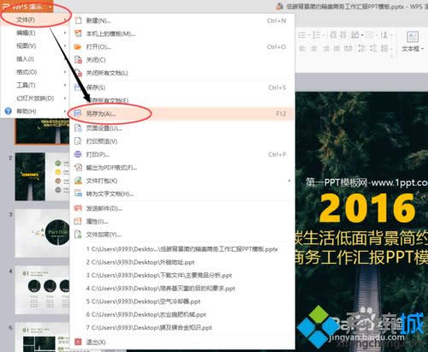Open local templates (本机上的模板) entry icon
This screenshot has width=428, height=352.
point(78,33)
